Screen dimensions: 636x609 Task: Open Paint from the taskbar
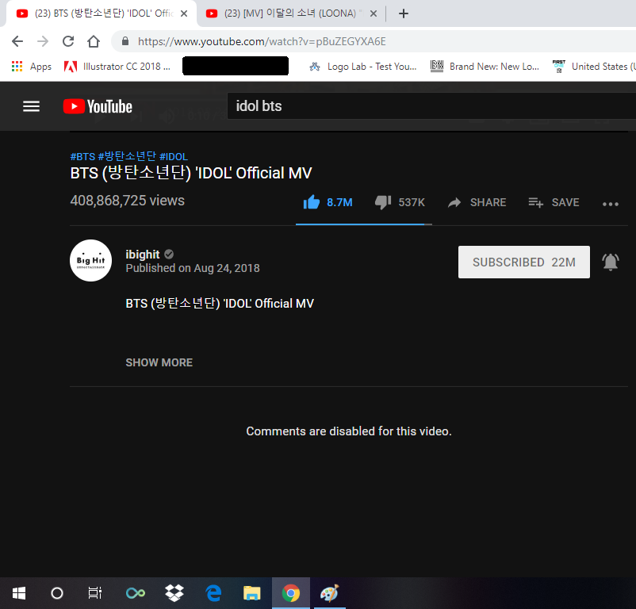pos(329,593)
